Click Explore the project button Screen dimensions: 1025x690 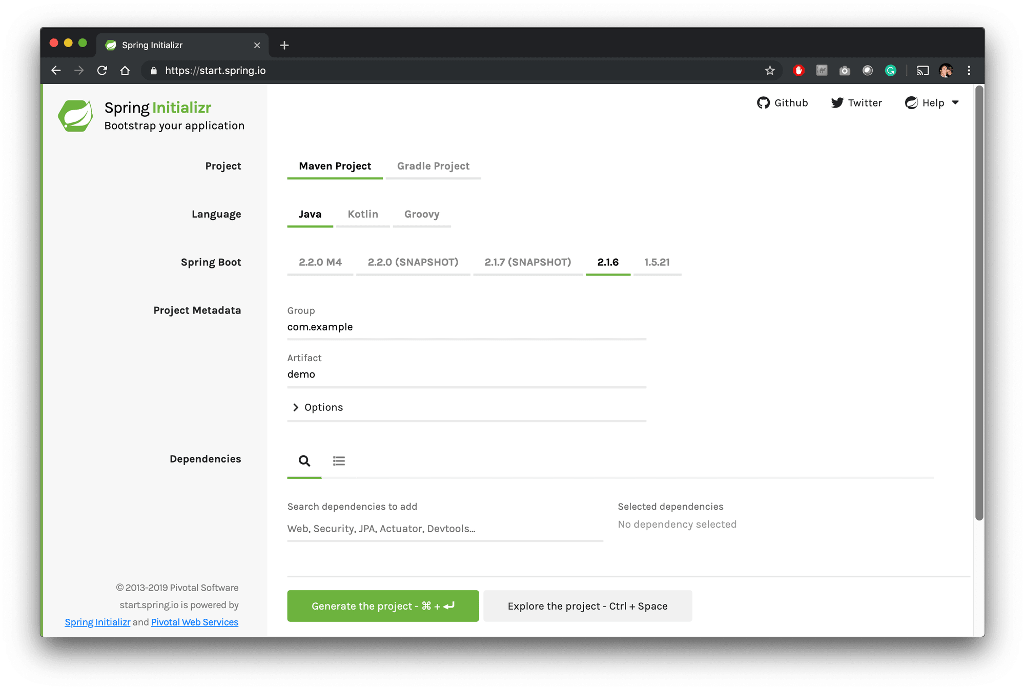tap(588, 607)
